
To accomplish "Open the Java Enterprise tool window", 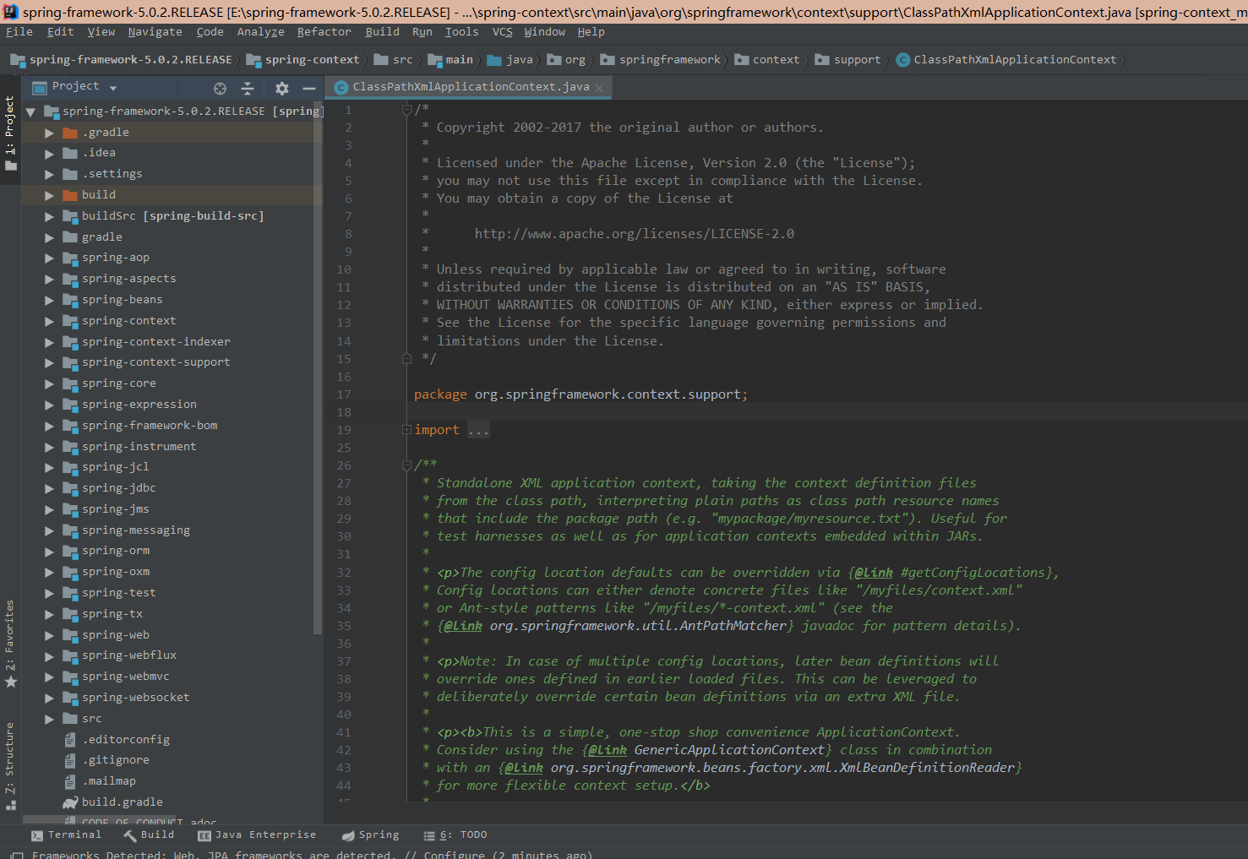I will (x=257, y=835).
